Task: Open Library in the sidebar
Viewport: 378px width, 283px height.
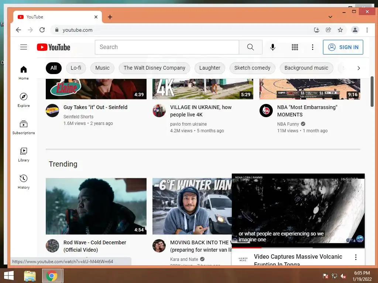Action: [23, 154]
